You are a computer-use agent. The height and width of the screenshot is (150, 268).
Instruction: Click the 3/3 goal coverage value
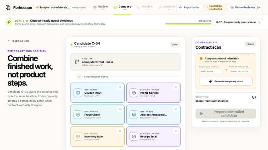254,97
